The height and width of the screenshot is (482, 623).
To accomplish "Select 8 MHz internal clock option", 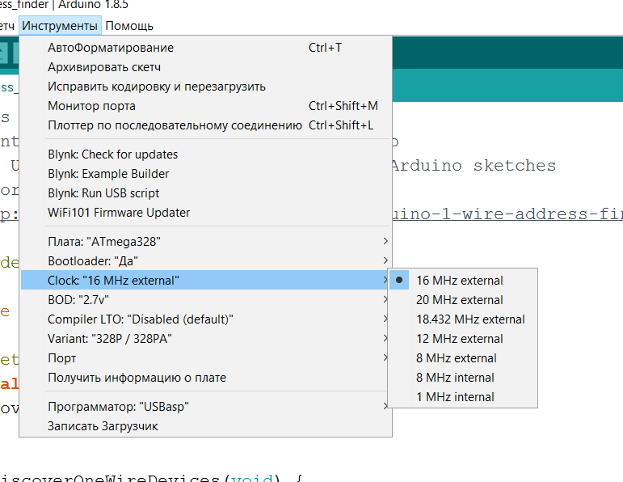I will click(x=462, y=378).
